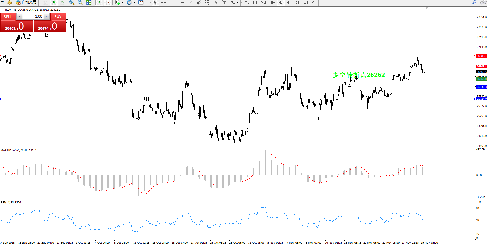Draw a trendline with the line tool

click(191, 3)
